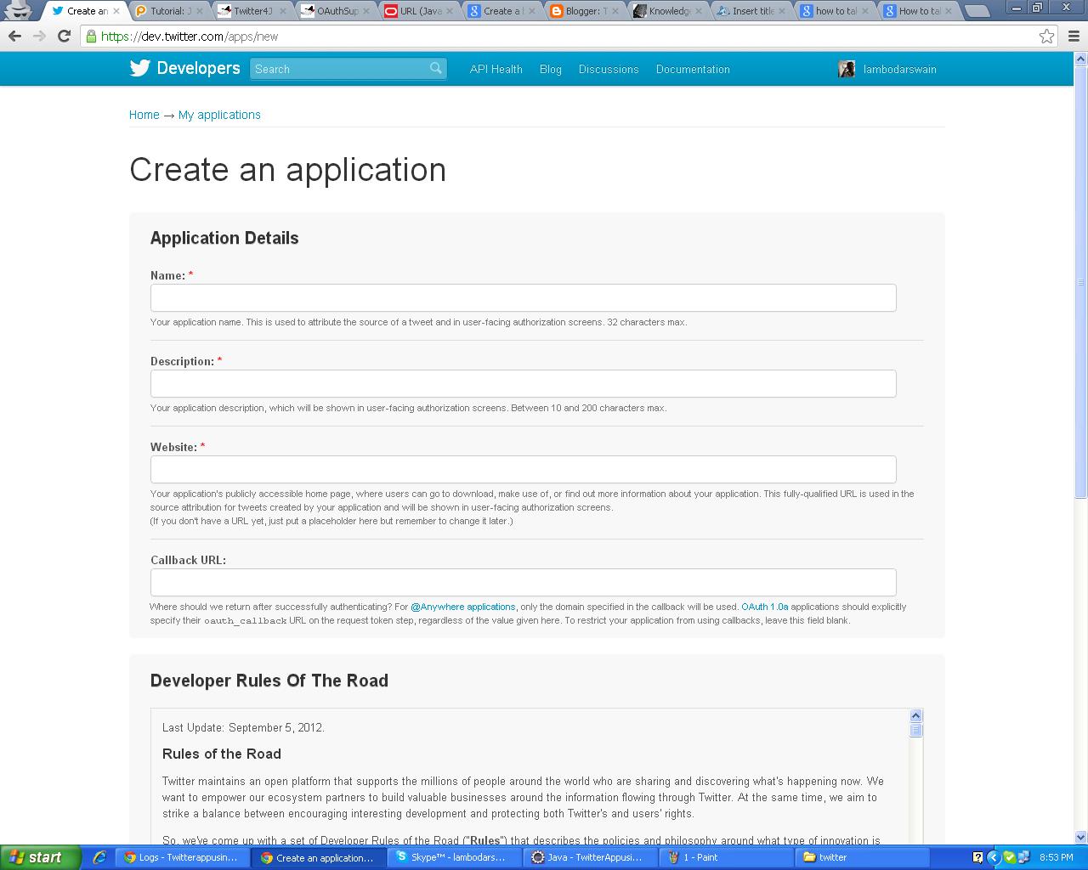Click the help question mark tray icon
This screenshot has height=870, width=1088.
point(977,857)
